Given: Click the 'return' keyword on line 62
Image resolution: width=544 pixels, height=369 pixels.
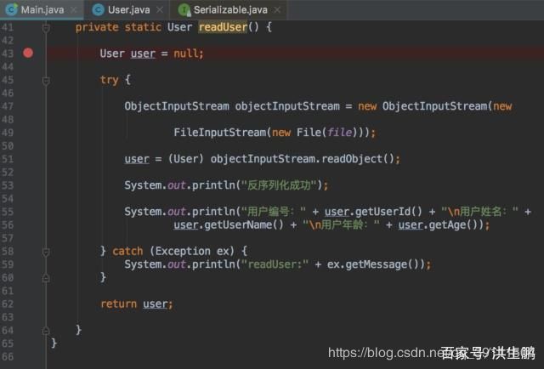Looking at the screenshot, I should pos(118,304).
